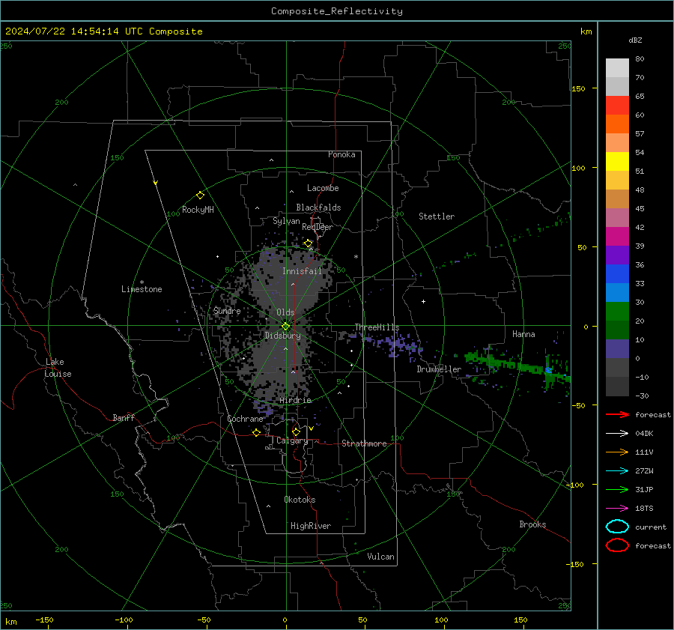Image resolution: width=674 pixels, height=630 pixels.
Task: Click the Innisfail label on map
Action: [x=302, y=271]
